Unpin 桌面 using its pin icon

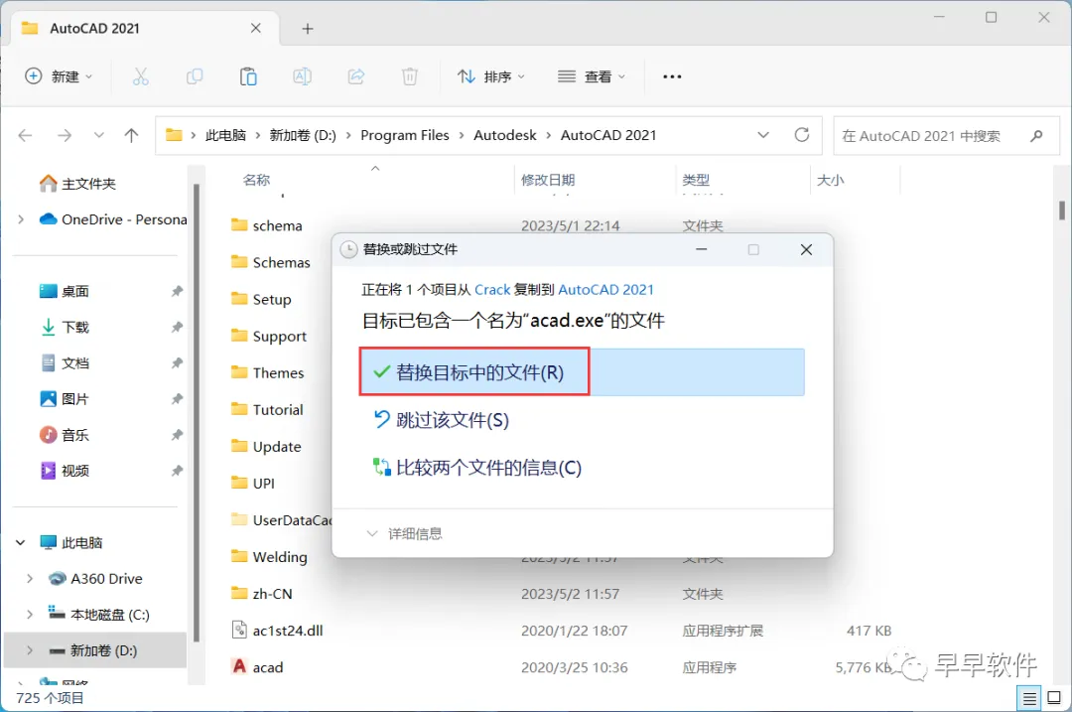177,291
